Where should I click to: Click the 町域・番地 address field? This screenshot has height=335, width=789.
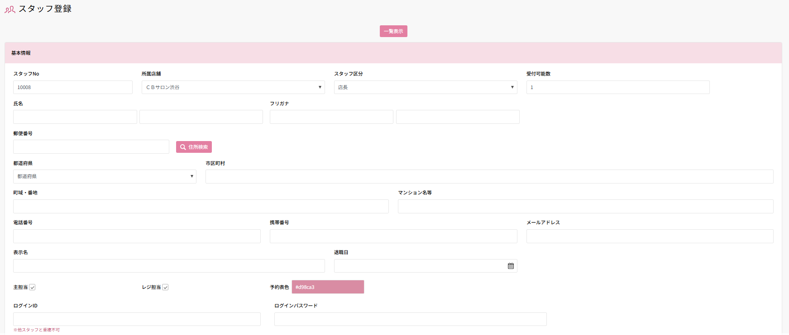tap(201, 207)
